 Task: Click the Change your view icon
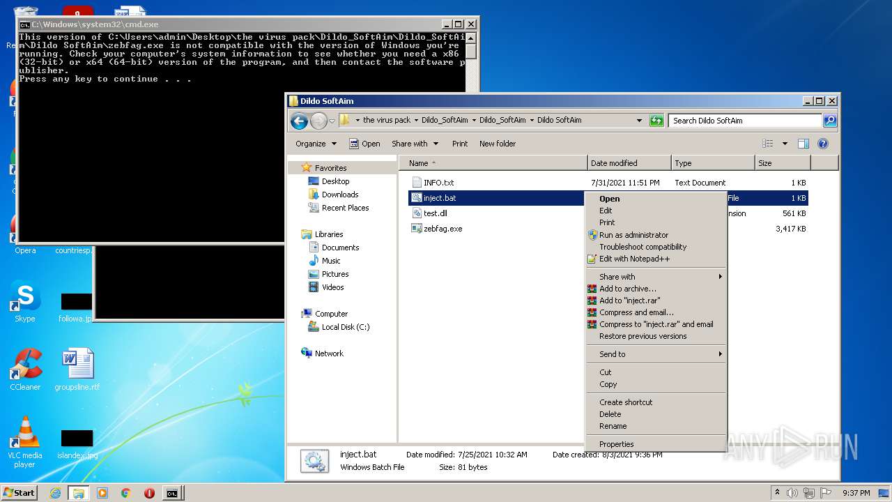coord(768,144)
